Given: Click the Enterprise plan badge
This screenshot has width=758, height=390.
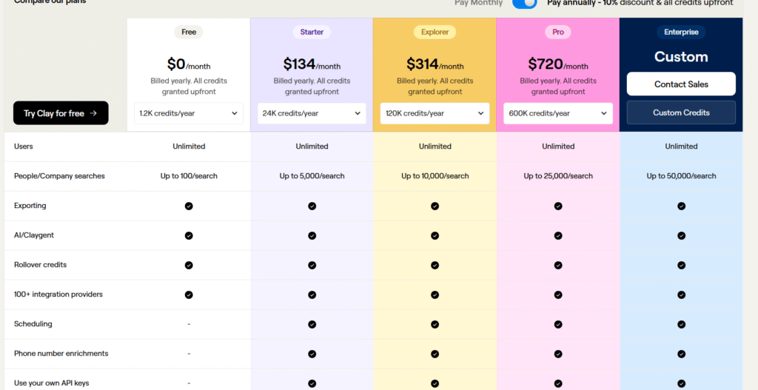Looking at the screenshot, I should (681, 32).
